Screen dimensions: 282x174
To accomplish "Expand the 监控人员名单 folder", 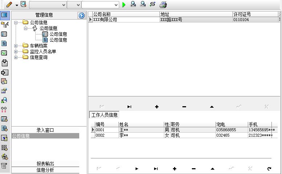I will coord(16,52).
